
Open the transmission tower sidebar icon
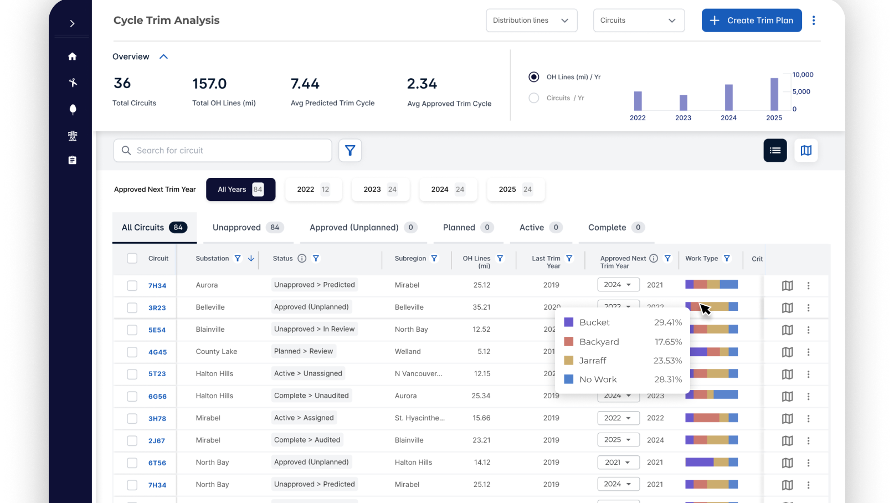click(73, 136)
